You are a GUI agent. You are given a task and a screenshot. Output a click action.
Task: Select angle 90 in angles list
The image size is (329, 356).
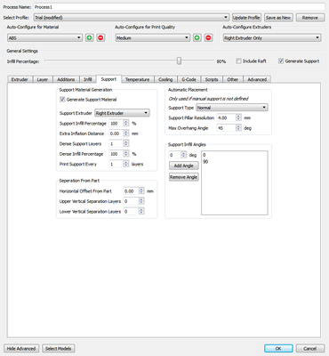234,162
